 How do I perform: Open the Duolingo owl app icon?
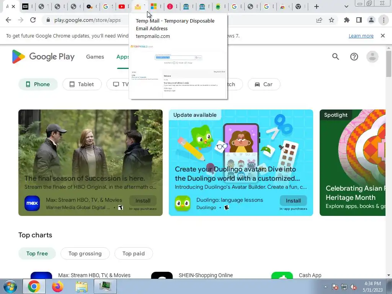pyautogui.click(x=183, y=203)
